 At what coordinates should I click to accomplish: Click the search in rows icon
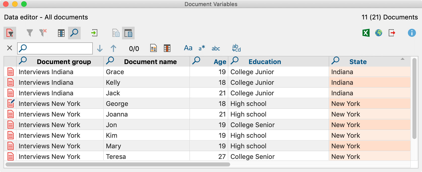[x=154, y=48]
